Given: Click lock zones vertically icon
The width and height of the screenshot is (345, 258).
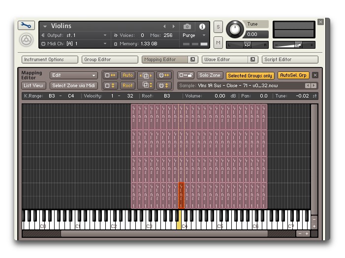Looking at the screenshot, I should pyautogui.click(x=110, y=85).
